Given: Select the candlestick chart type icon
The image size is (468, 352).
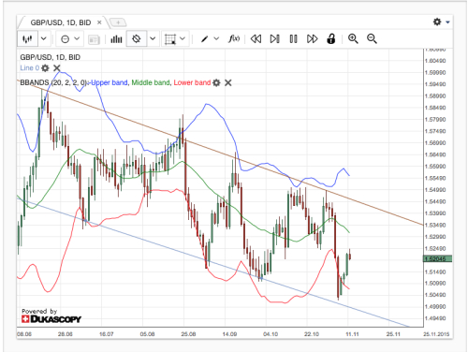Looking at the screenshot, I should (27, 38).
